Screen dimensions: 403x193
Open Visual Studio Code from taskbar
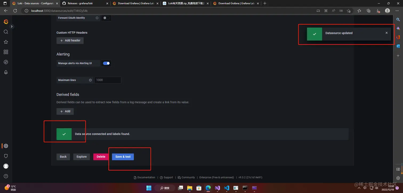(x=227, y=188)
